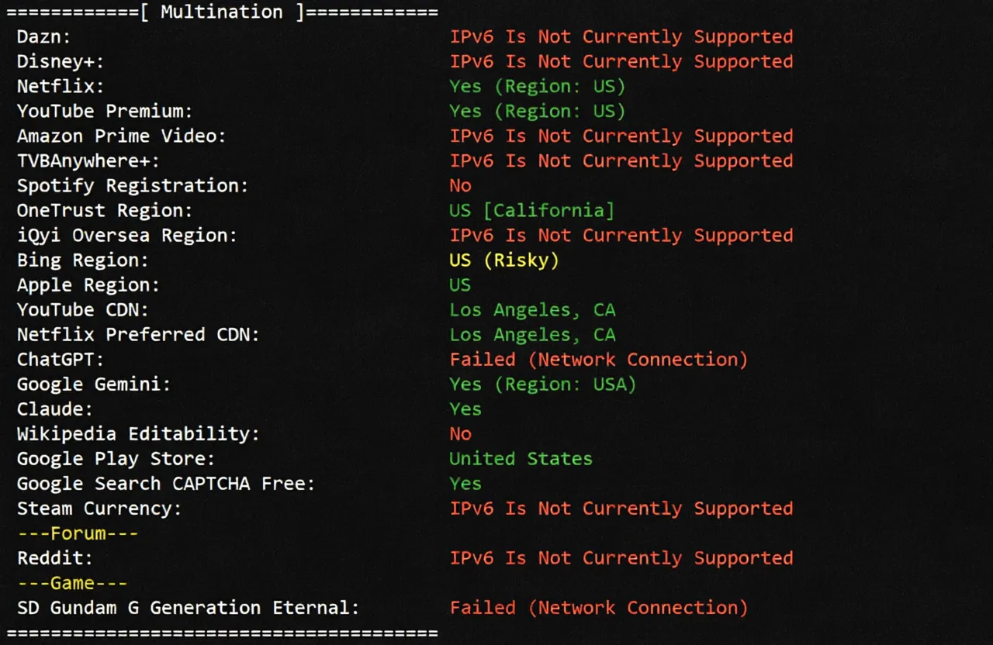Select the 'Google Search CAPTCHA Free:' label
The image size is (993, 645).
coord(166,483)
